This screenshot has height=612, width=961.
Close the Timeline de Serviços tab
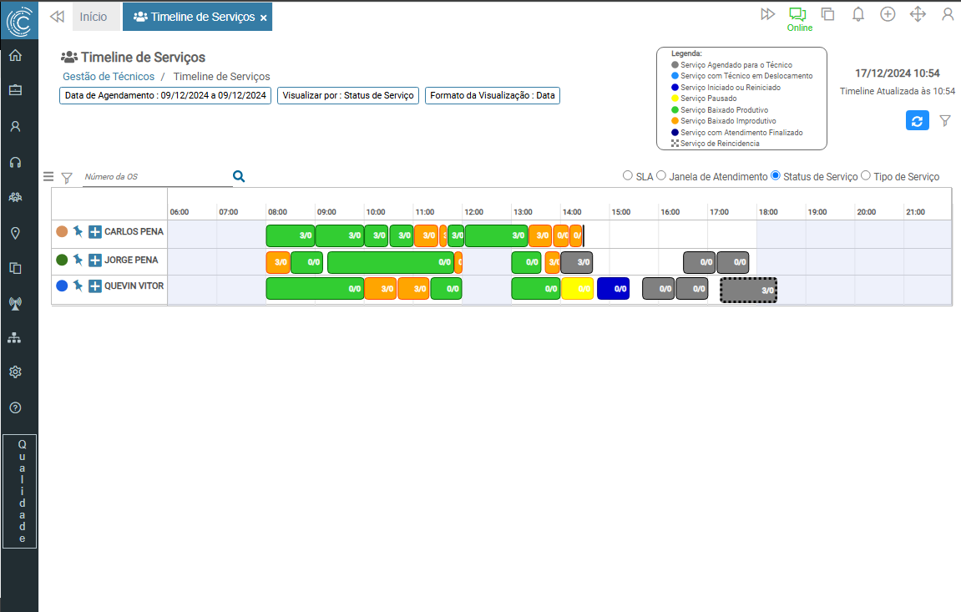264,18
